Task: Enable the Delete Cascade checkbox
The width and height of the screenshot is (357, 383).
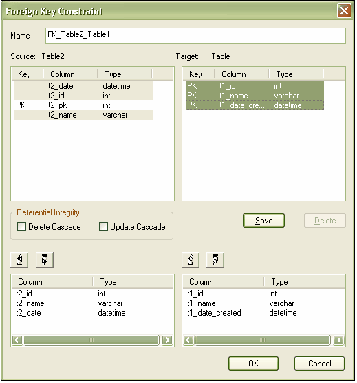Action: click(22, 227)
